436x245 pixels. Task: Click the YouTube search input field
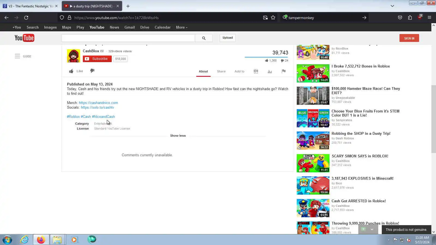coord(128,38)
